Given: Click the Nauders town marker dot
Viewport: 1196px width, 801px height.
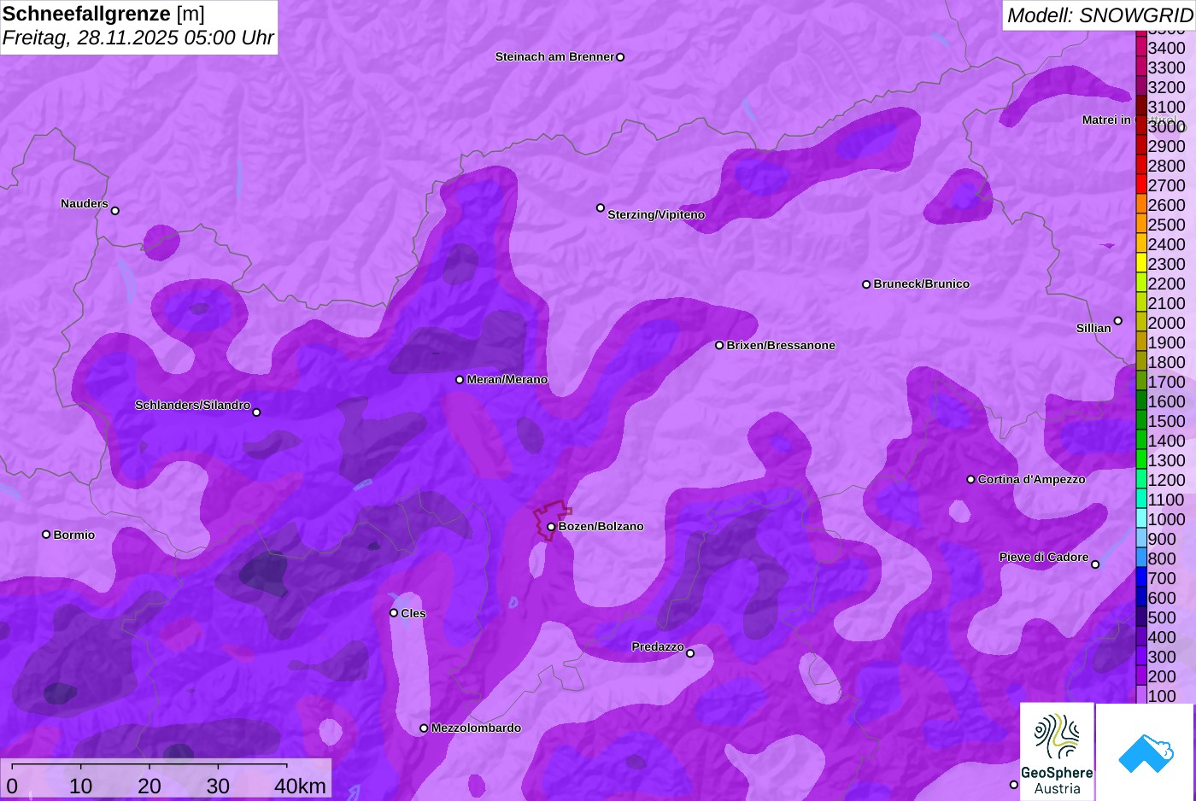Looking at the screenshot, I should 115,211.
